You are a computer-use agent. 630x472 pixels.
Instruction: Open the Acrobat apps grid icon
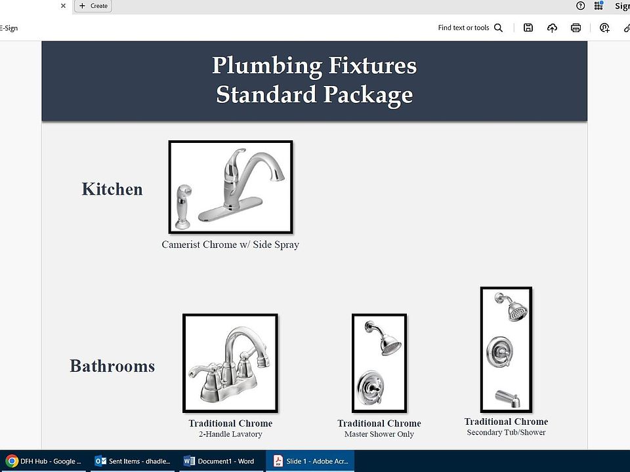tap(598, 6)
